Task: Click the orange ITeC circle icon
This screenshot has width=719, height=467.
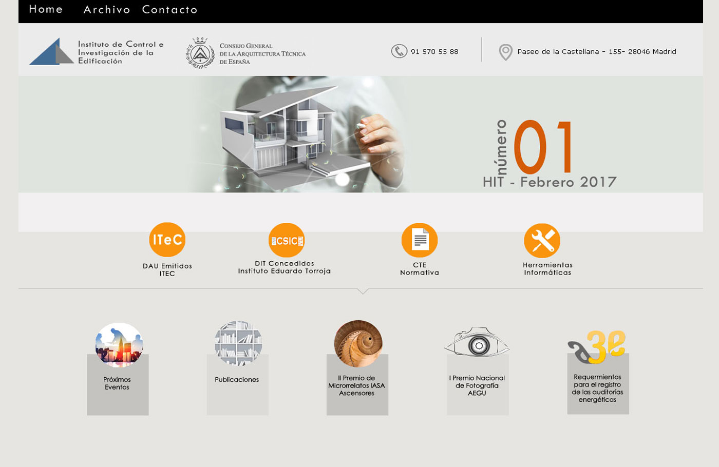Action: click(x=167, y=240)
